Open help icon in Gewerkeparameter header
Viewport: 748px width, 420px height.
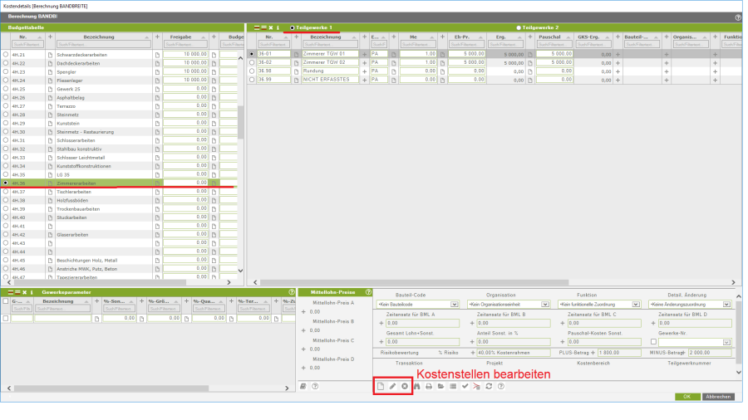291,292
